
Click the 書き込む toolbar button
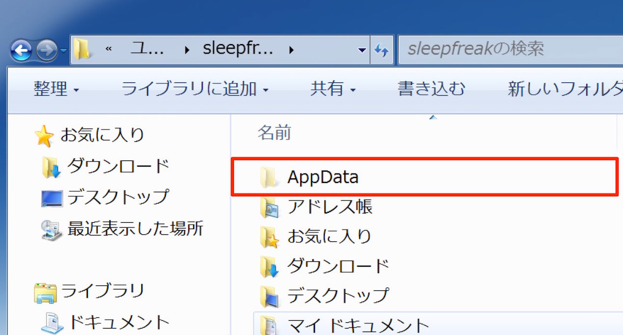pyautogui.click(x=431, y=89)
